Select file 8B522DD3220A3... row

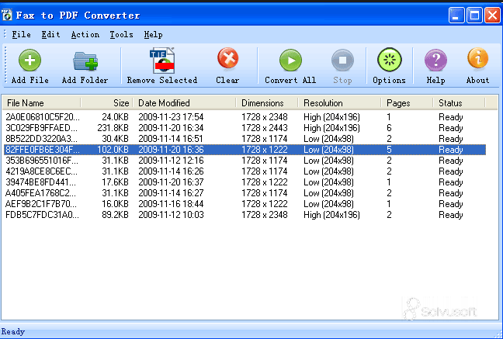click(x=245, y=139)
